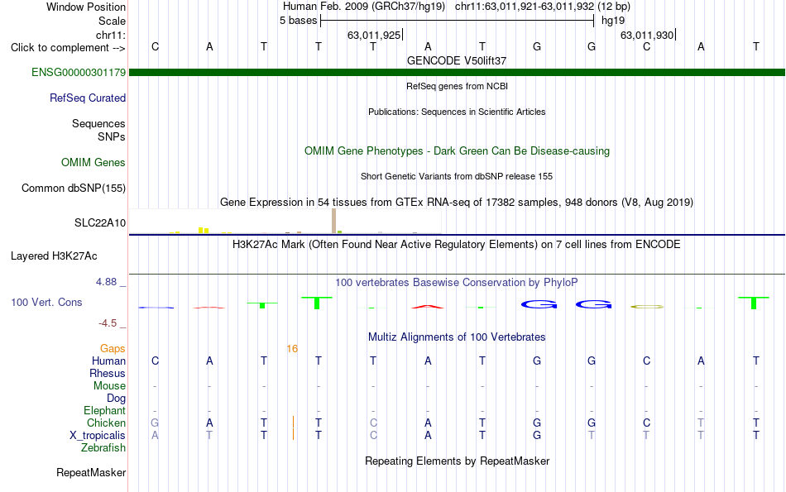Click X_tropicalis first base A

pos(155,436)
